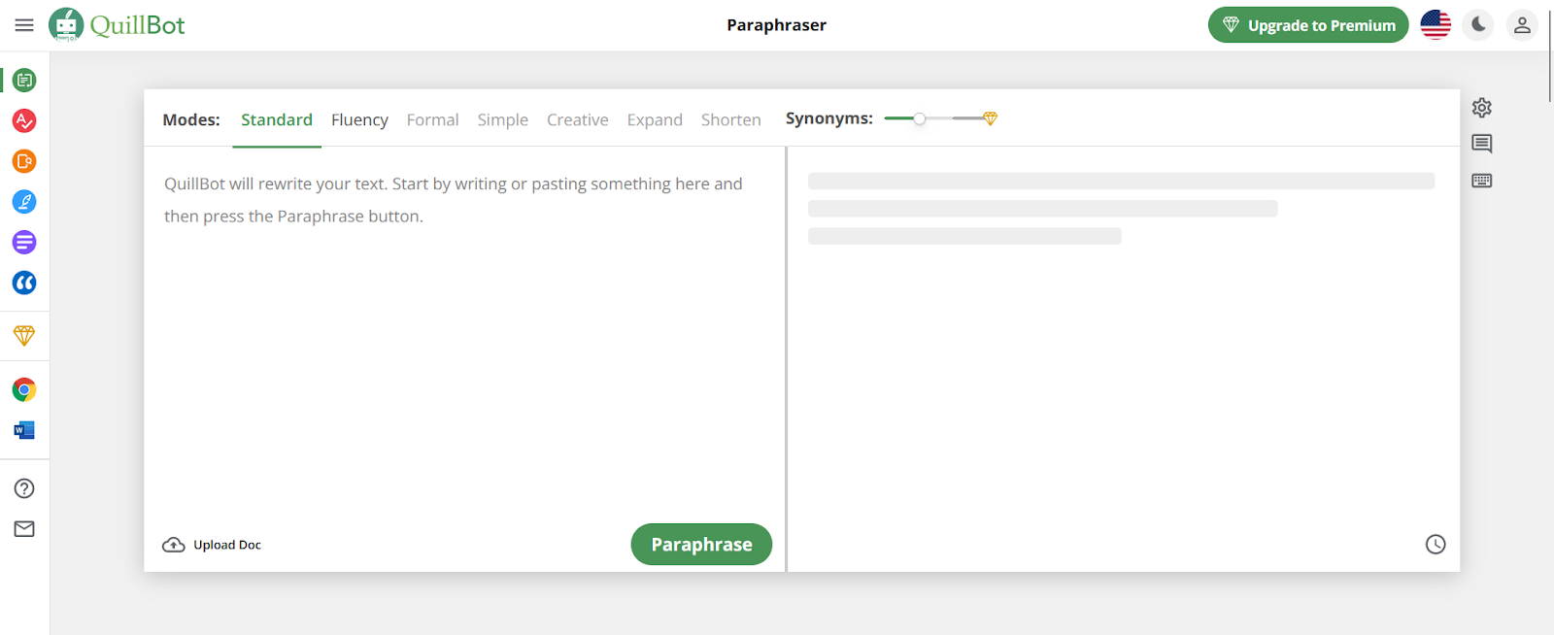Open the Plagiarism Checker sidebar icon

(24, 161)
